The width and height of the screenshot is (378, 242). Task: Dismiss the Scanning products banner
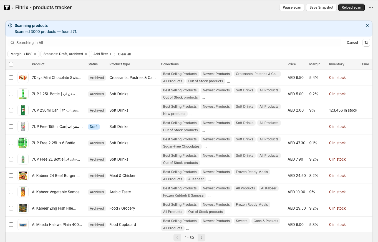click(367, 25)
